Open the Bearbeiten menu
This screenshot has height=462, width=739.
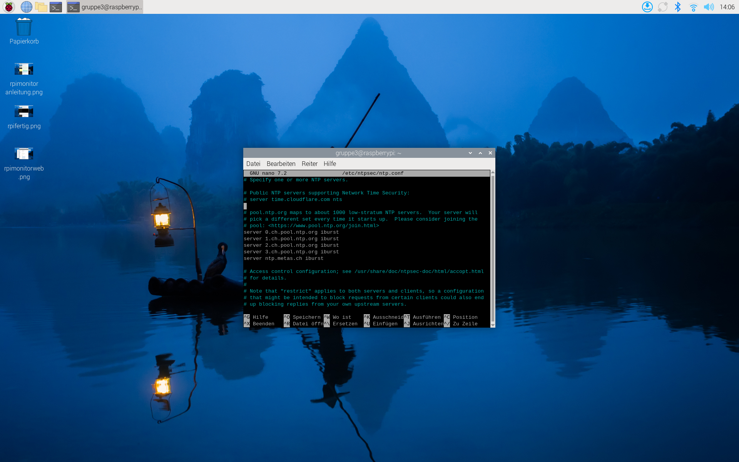[281, 164]
